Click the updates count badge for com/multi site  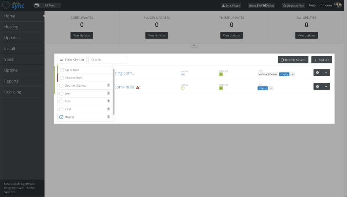tap(221, 88)
